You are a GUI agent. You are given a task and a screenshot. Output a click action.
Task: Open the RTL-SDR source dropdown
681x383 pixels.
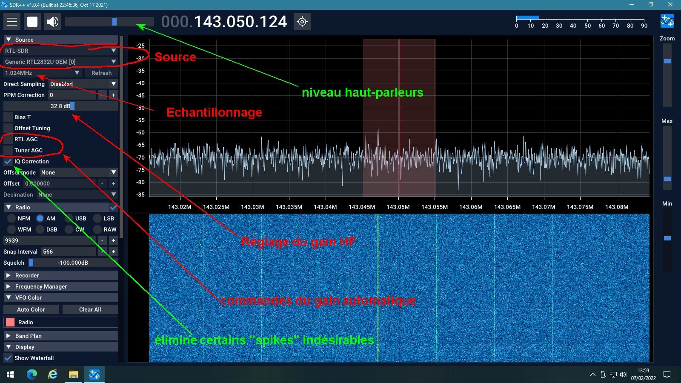coord(60,51)
